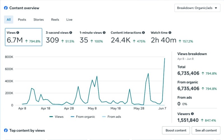Open the Watch time info icon
The image size is (224, 140).
coord(170,33)
